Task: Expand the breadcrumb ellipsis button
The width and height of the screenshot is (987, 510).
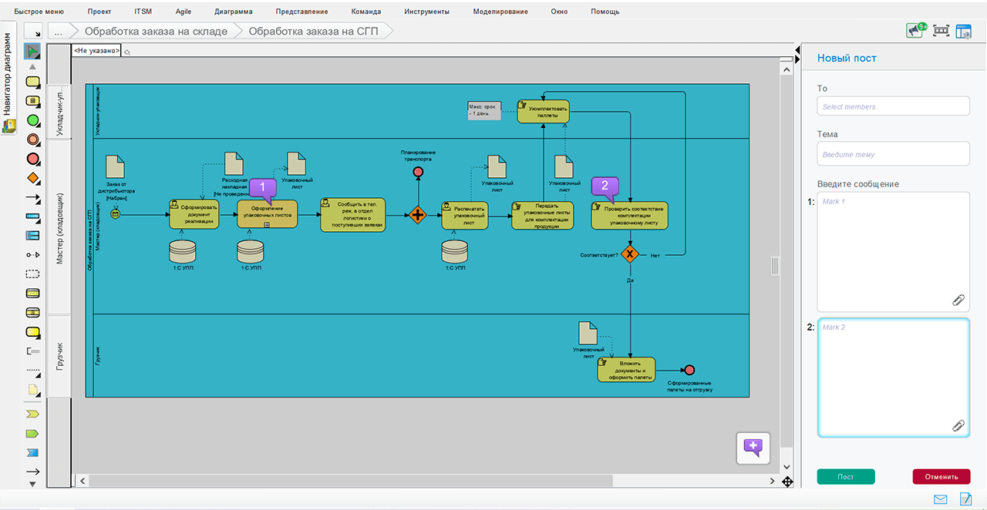Action: click(x=58, y=32)
